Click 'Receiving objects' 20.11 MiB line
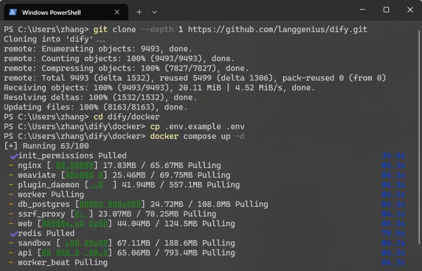 click(159, 88)
